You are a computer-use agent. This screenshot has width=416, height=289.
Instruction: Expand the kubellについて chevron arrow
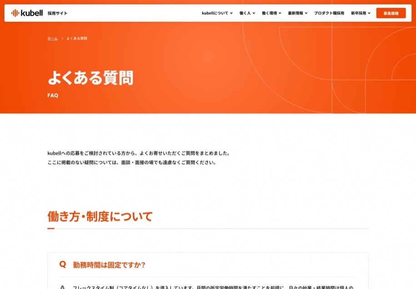(231, 13)
